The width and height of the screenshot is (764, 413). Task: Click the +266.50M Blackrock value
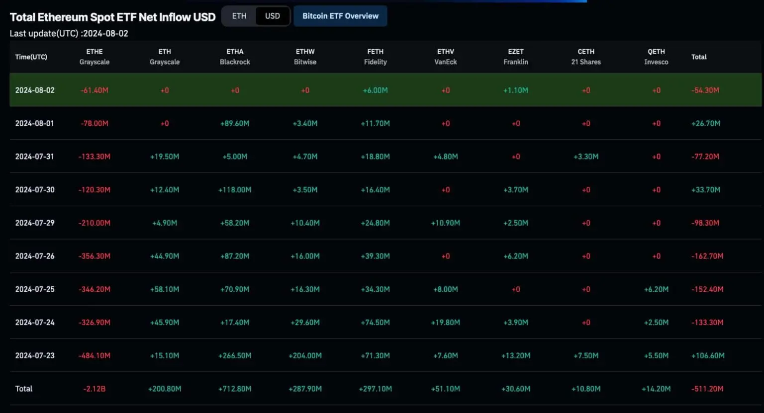pos(235,356)
